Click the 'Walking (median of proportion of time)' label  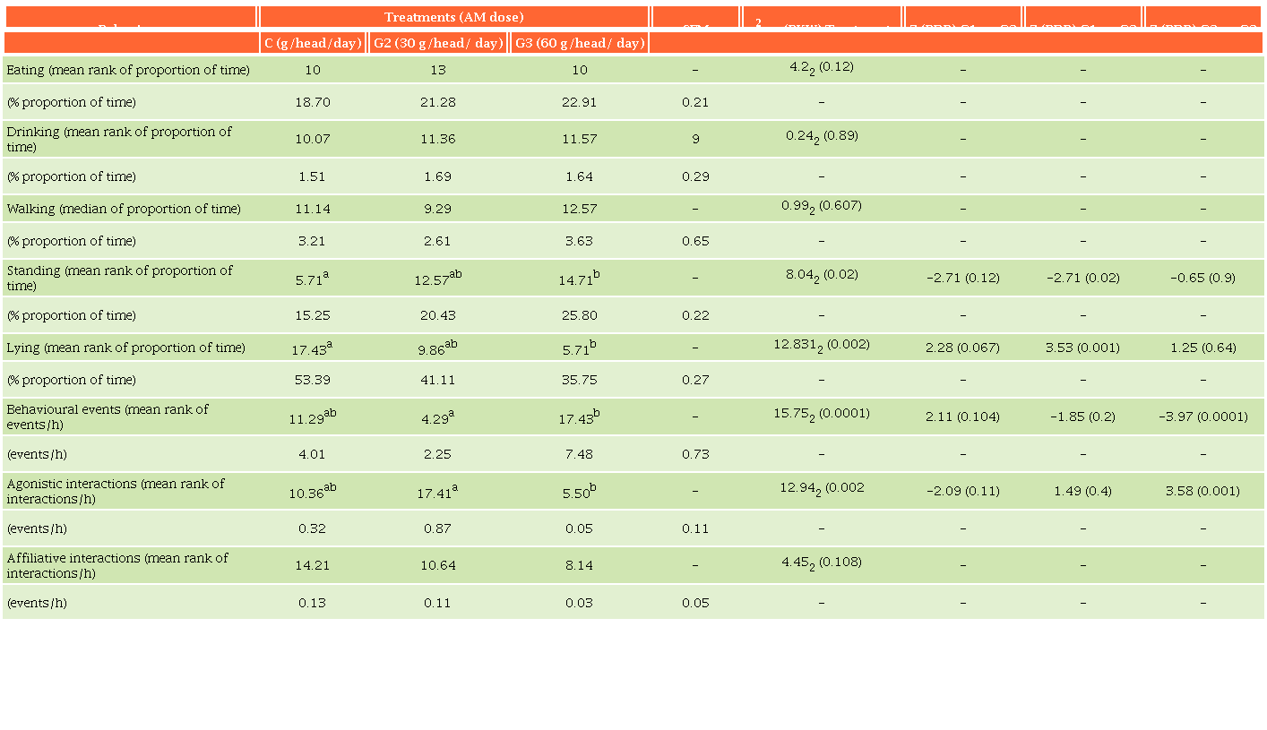tap(124, 209)
